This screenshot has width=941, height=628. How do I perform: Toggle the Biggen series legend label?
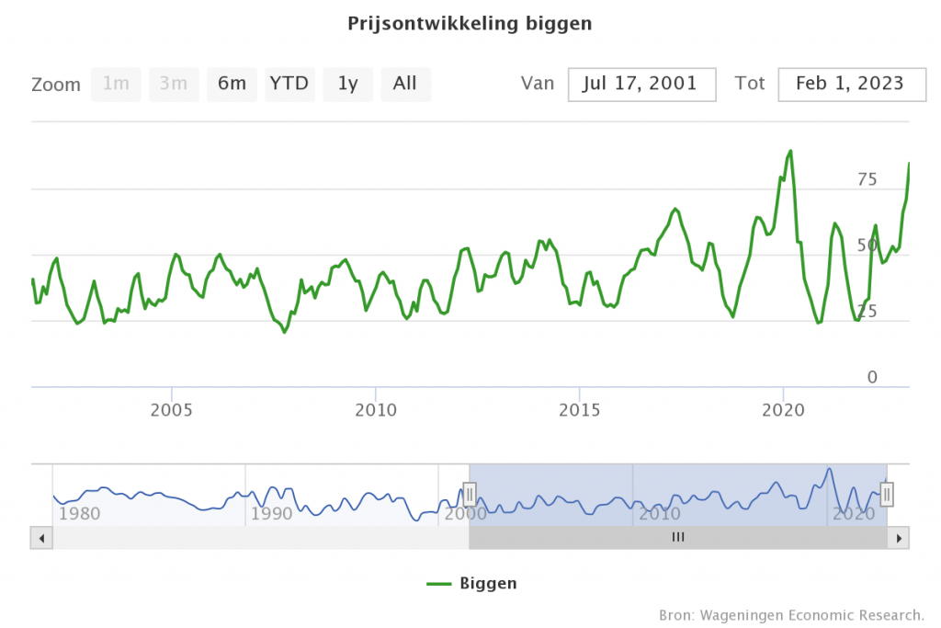488,583
